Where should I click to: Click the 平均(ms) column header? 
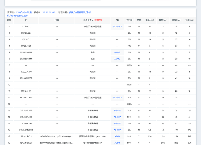(x=189, y=20)
